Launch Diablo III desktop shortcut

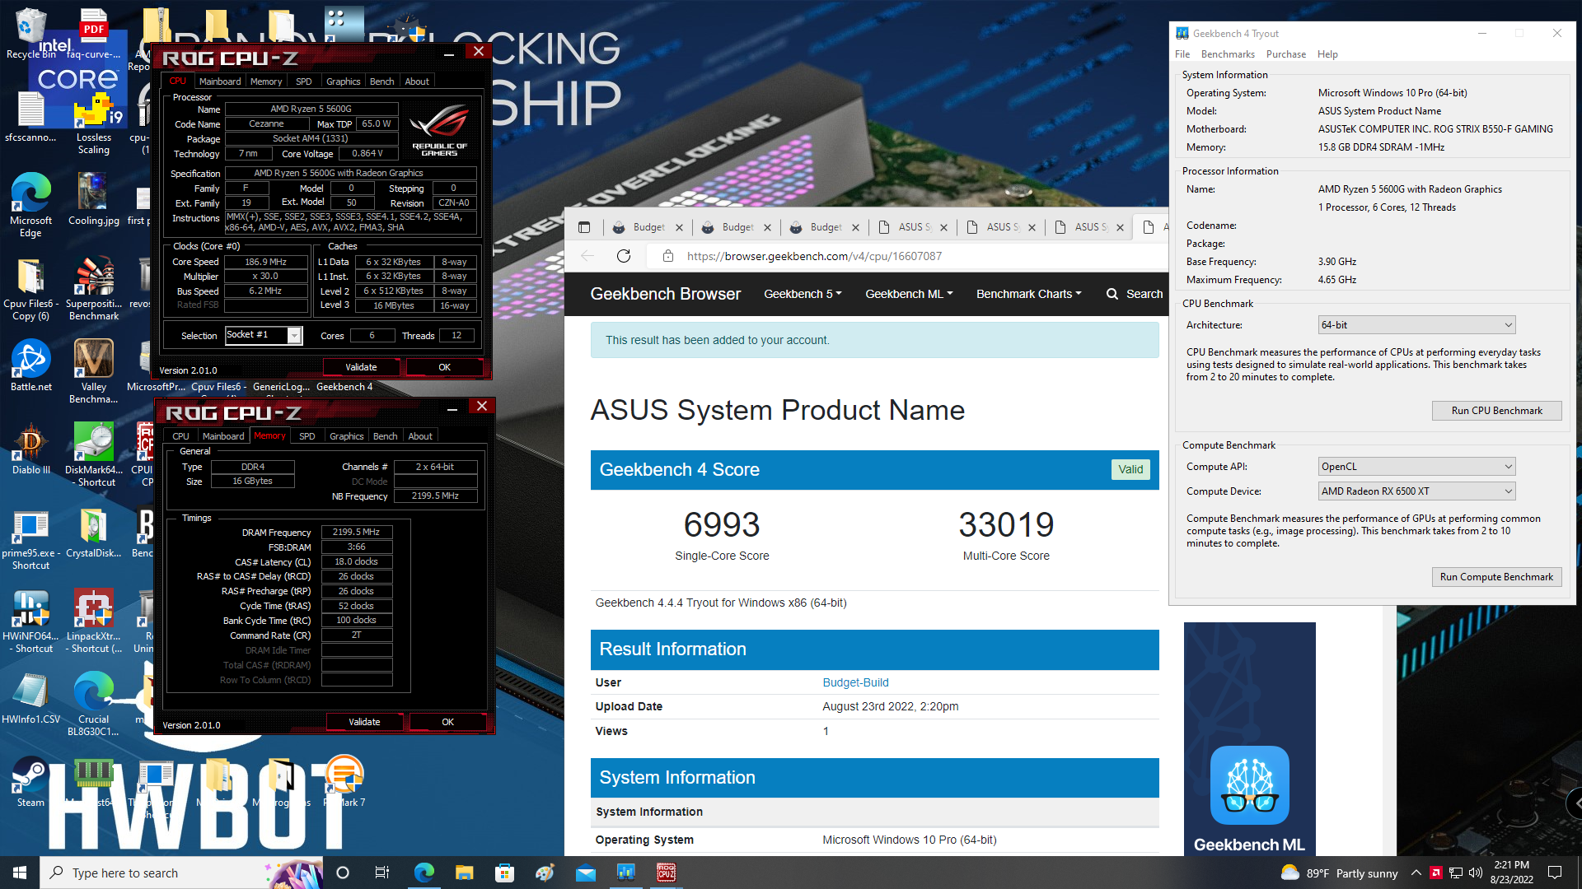coord(30,449)
